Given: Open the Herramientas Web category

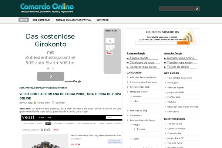Looking at the screenshot, I should [x=140, y=87].
